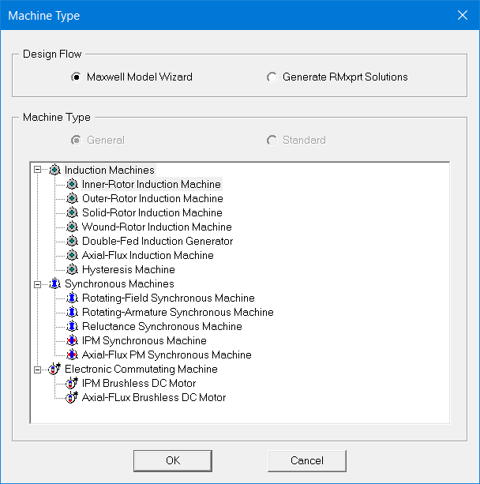
Task: Select Reluctance Synchronous Machine text
Action: tap(162, 326)
